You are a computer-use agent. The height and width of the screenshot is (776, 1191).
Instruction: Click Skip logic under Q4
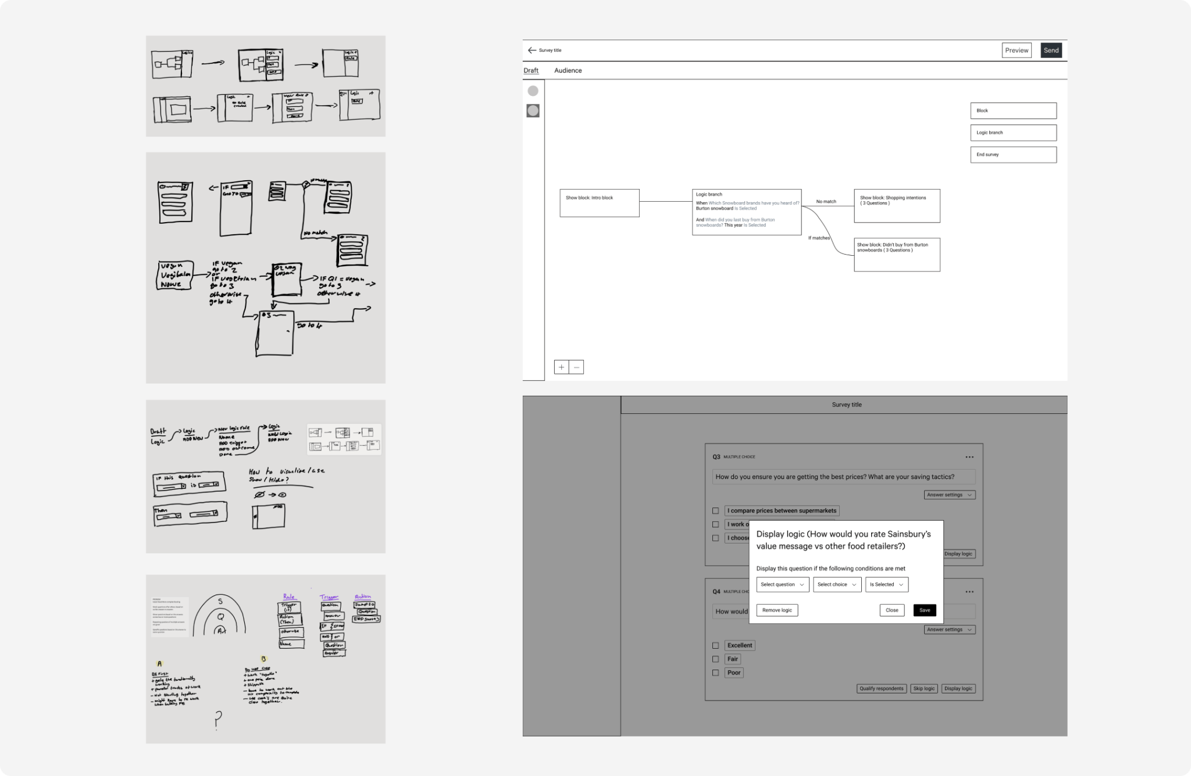924,688
